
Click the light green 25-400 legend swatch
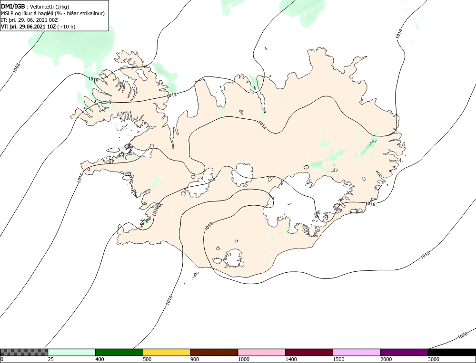coord(72,352)
